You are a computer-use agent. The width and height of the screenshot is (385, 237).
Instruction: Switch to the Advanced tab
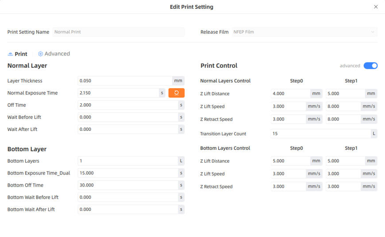pos(54,54)
